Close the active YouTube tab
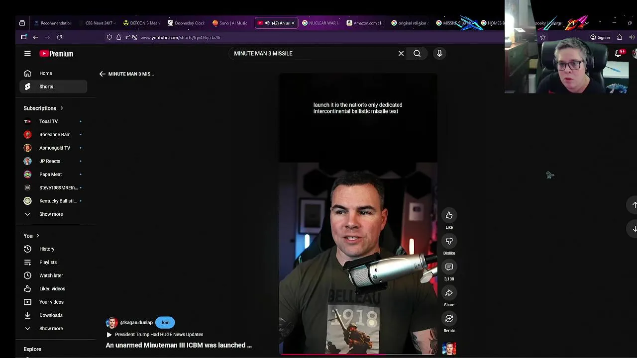 pos(293,23)
